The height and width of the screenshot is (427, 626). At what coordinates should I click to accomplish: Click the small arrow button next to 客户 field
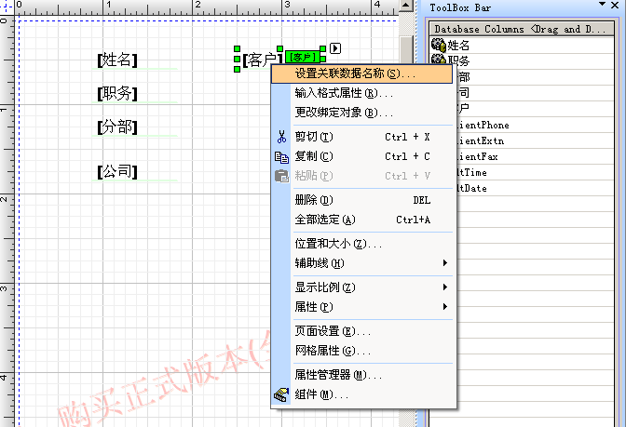335,48
